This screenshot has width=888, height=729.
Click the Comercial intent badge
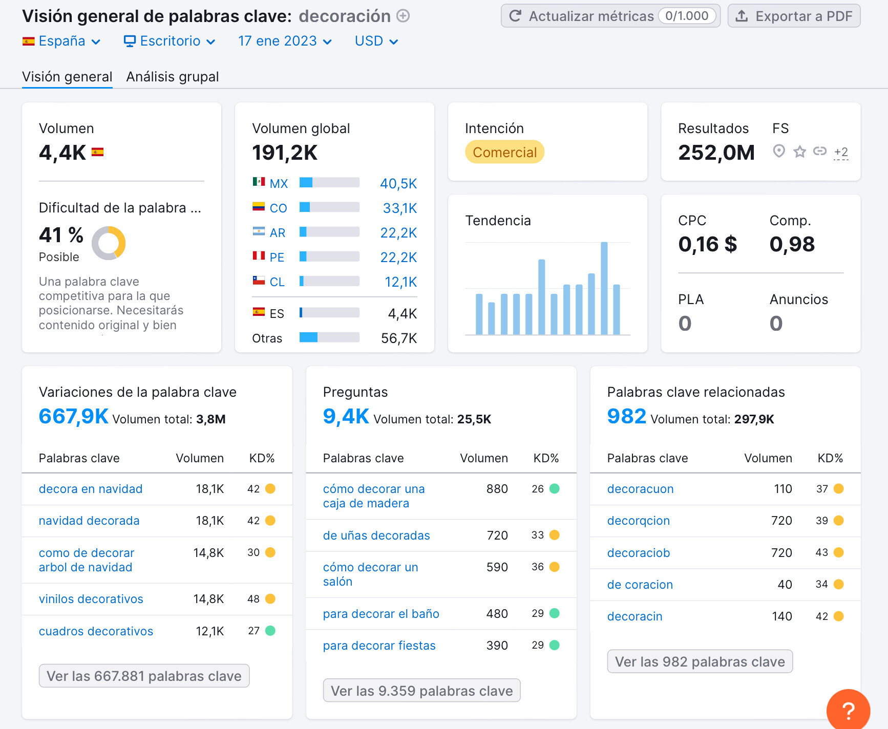(504, 152)
